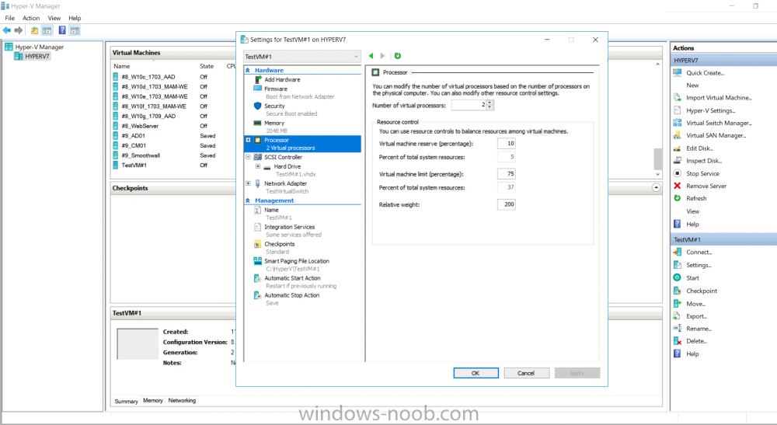Click Stop Service action

[702, 173]
